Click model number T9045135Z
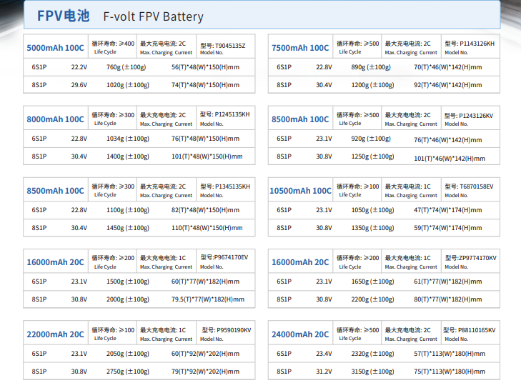The width and height of the screenshot is (521, 383). point(230,46)
